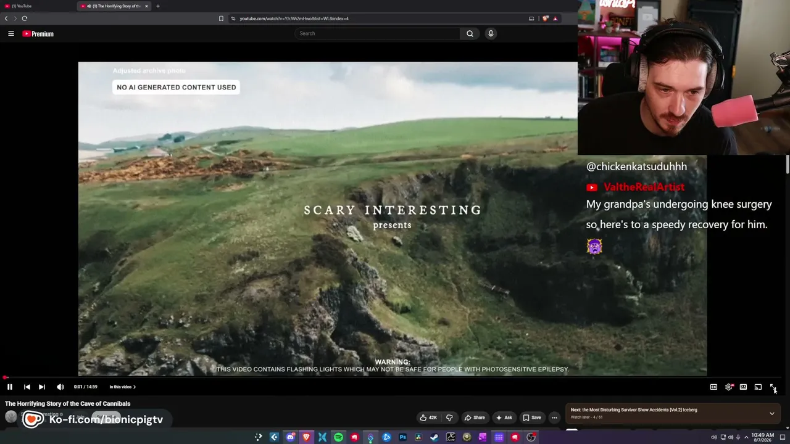Launch Photoshop from the taskbar
The height and width of the screenshot is (444, 790).
click(x=402, y=437)
